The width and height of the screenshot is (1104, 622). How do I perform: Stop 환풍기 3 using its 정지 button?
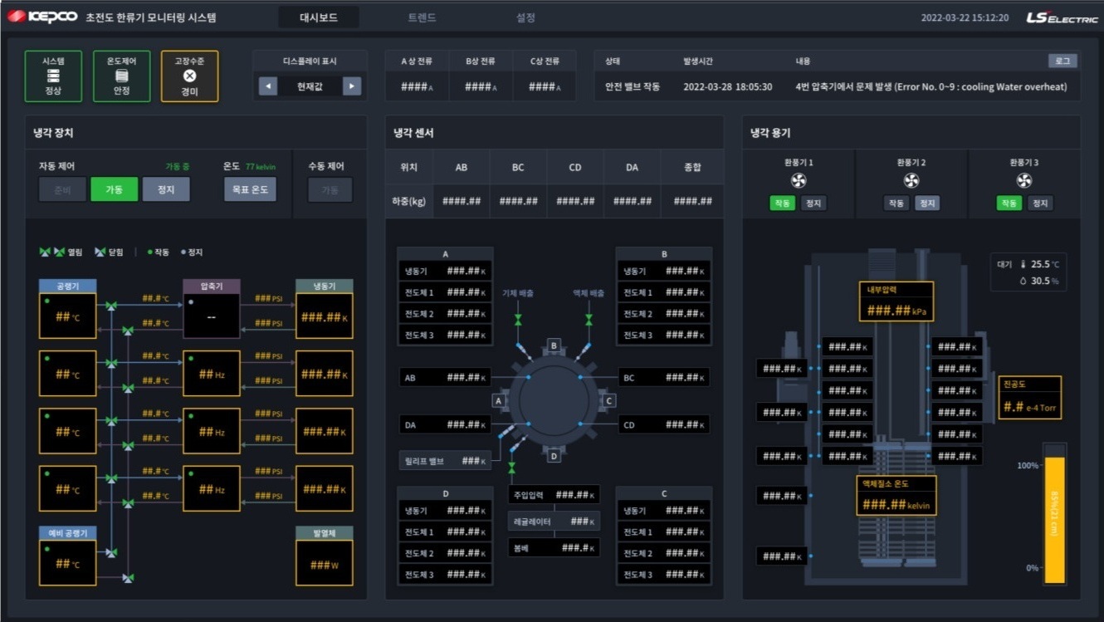pos(1039,203)
